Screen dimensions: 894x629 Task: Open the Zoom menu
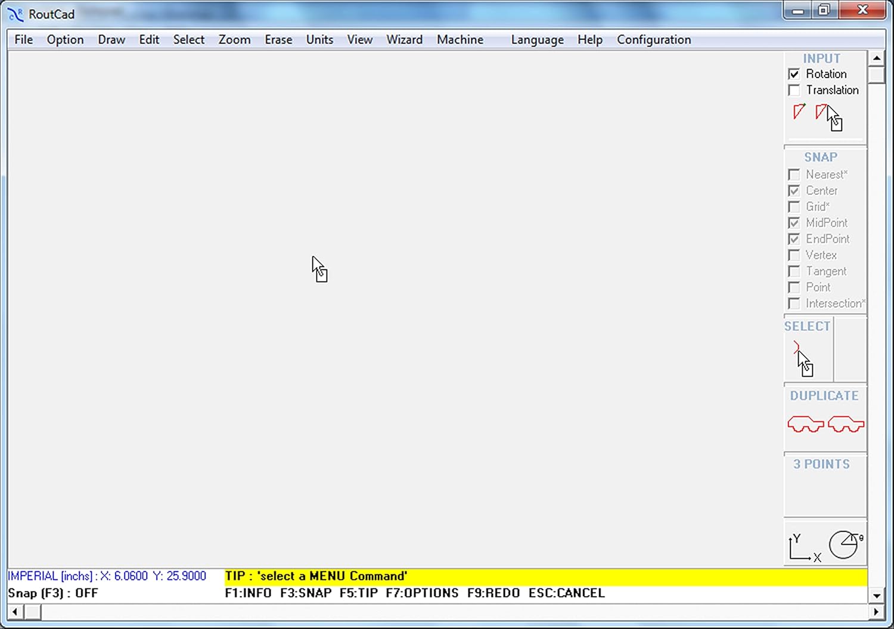pos(234,39)
